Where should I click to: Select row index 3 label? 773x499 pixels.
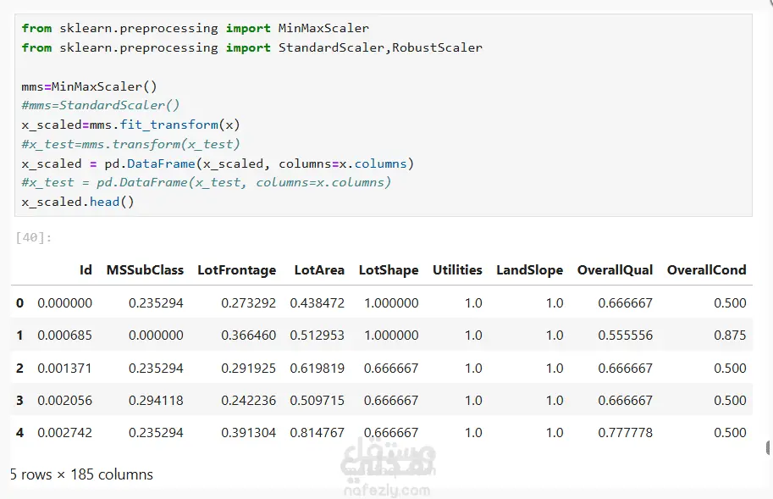(19, 400)
